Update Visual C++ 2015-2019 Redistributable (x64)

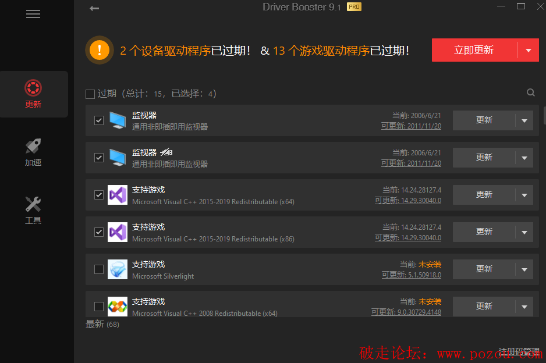pos(484,195)
